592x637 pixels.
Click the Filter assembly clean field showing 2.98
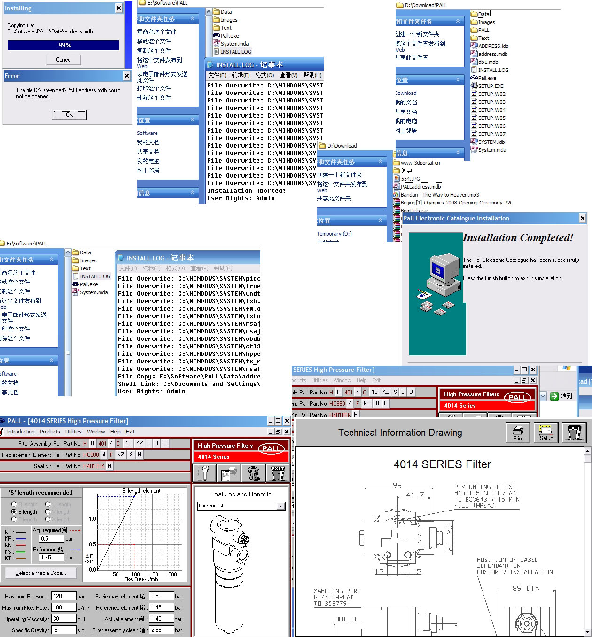(x=162, y=630)
